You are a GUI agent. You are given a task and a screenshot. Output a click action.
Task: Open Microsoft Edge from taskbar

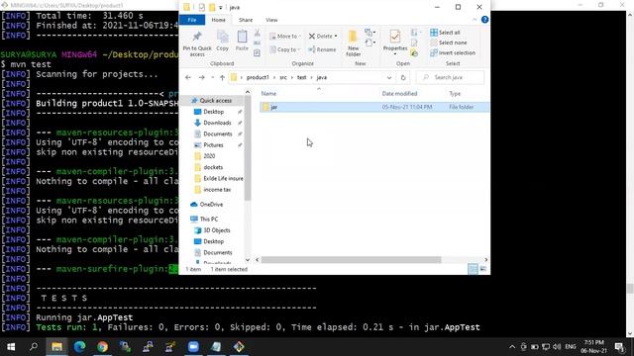click(79, 347)
